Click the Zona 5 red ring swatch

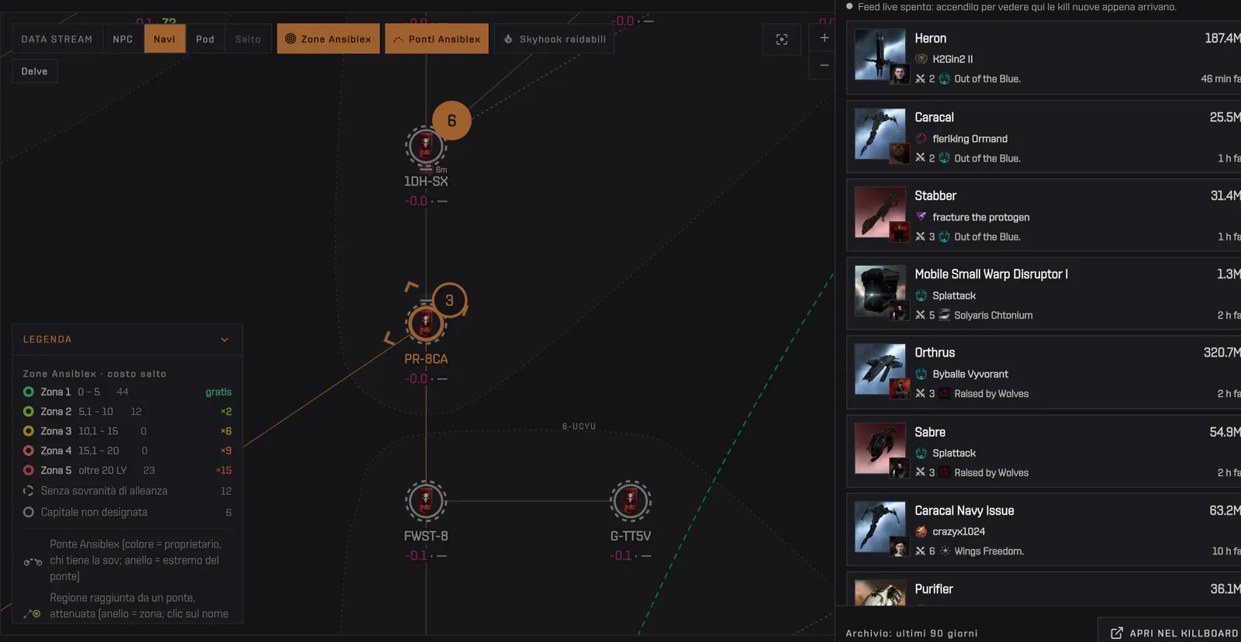coord(29,470)
